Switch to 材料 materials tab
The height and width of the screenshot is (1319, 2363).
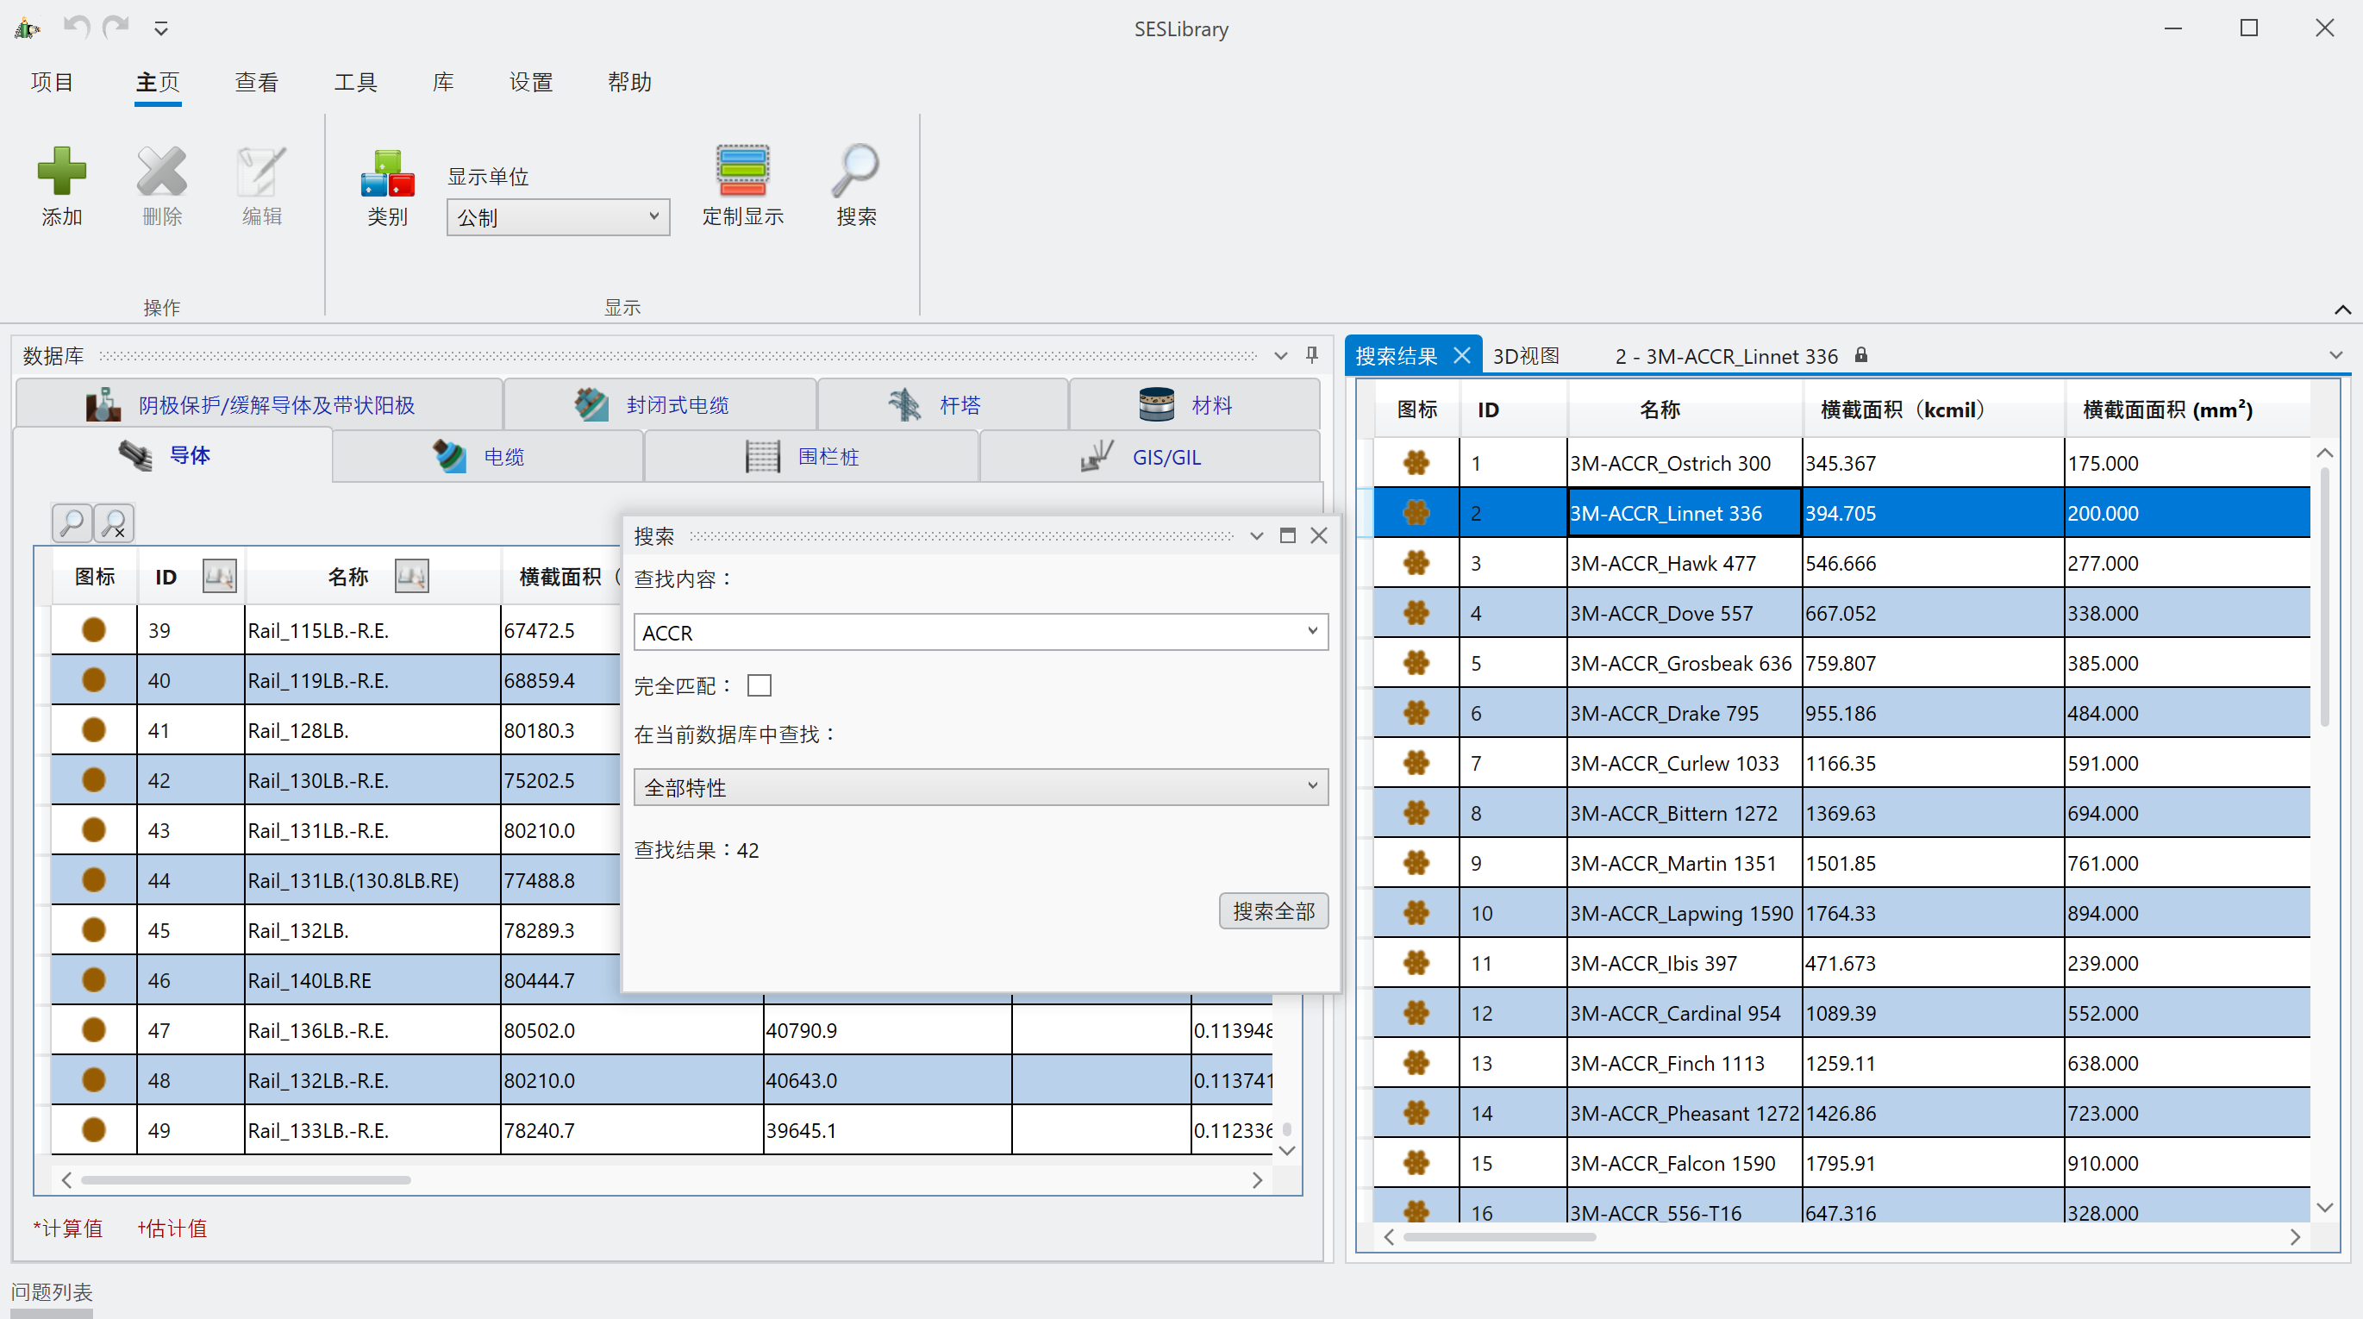pyautogui.click(x=1194, y=404)
